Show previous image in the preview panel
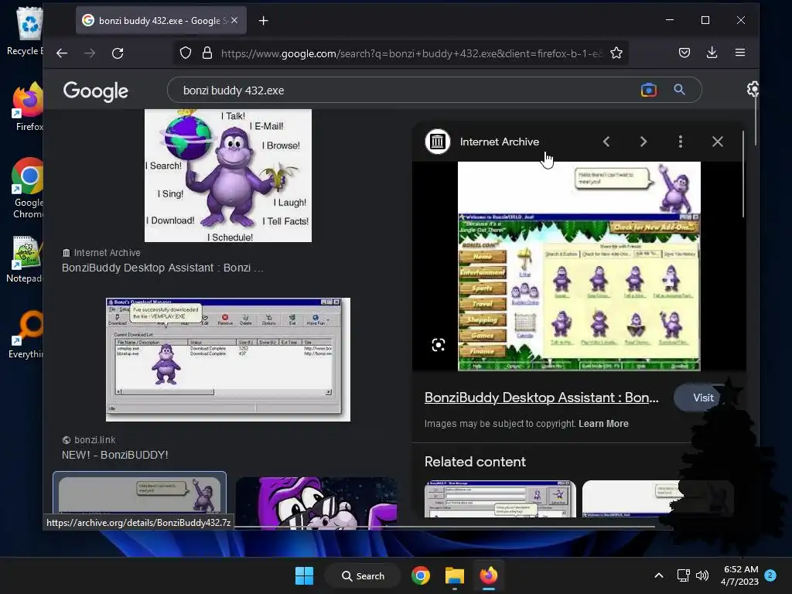Image resolution: width=792 pixels, height=594 pixels. point(606,142)
